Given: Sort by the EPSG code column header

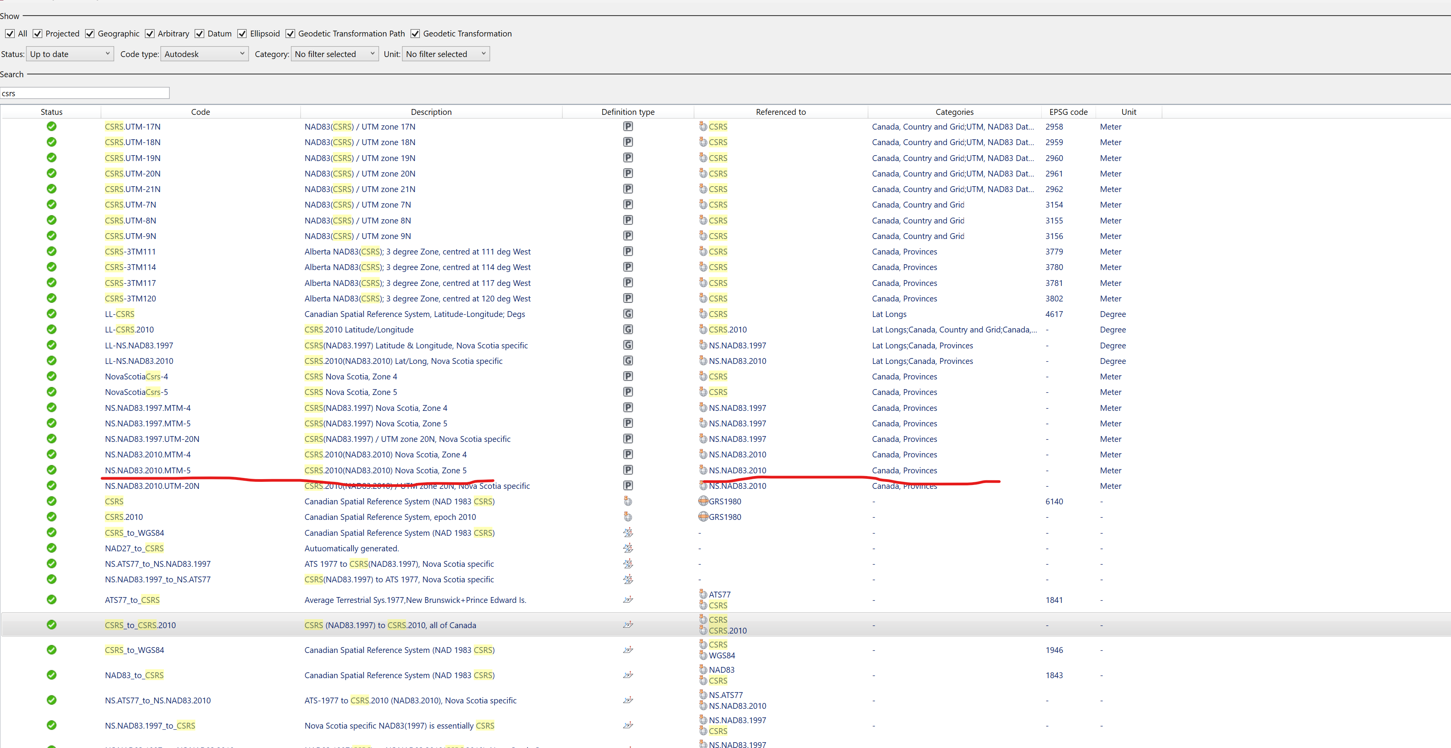Looking at the screenshot, I should (1067, 111).
